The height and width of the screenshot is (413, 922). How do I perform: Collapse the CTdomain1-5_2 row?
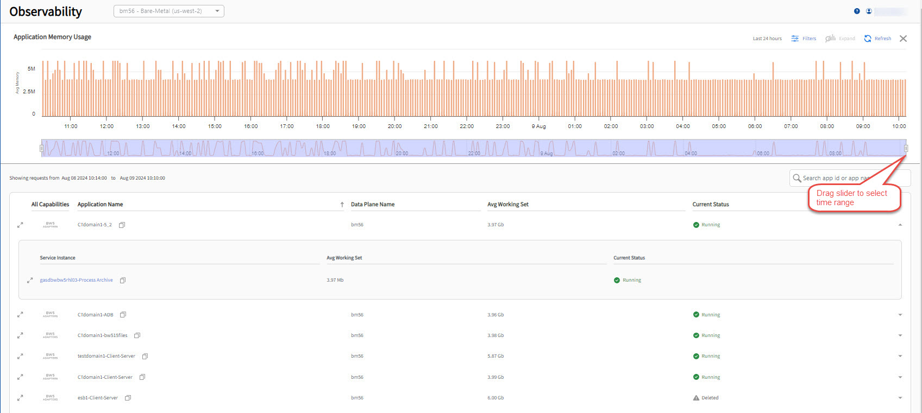click(900, 225)
